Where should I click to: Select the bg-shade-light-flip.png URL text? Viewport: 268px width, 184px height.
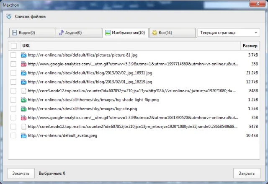93,100
